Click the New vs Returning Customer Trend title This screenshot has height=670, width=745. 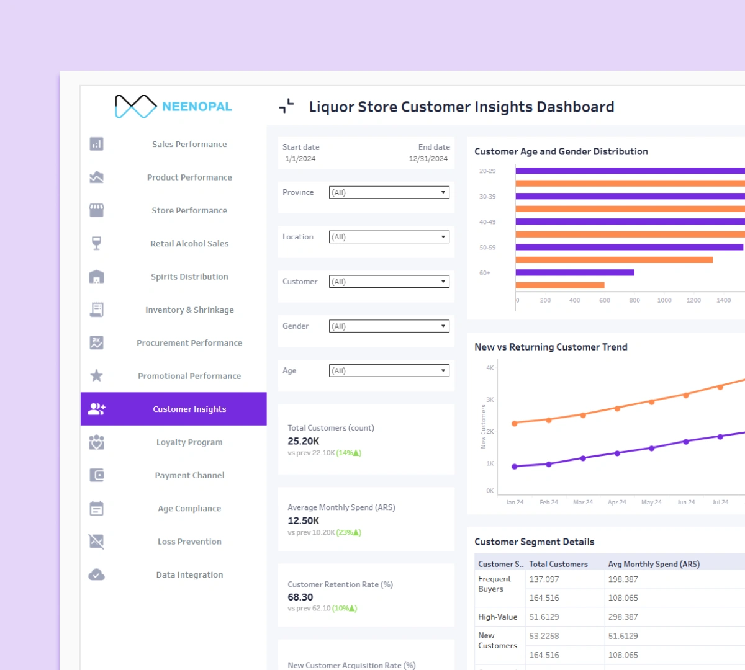tap(551, 347)
